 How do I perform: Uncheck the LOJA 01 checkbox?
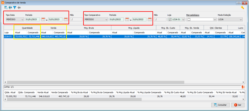(170, 19)
